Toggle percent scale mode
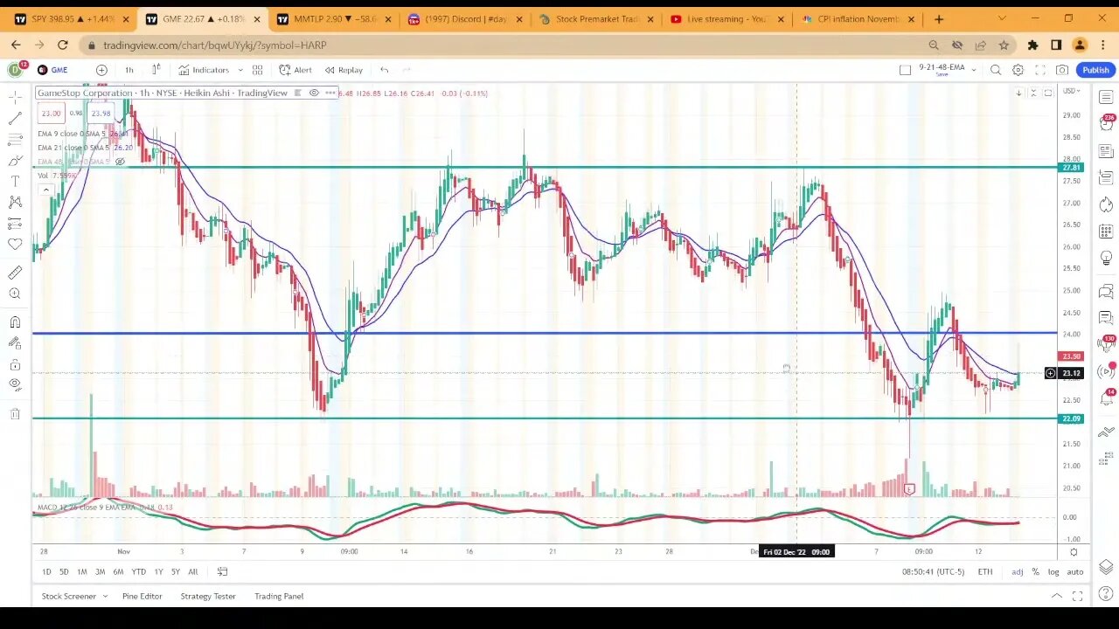 [x=1035, y=571]
